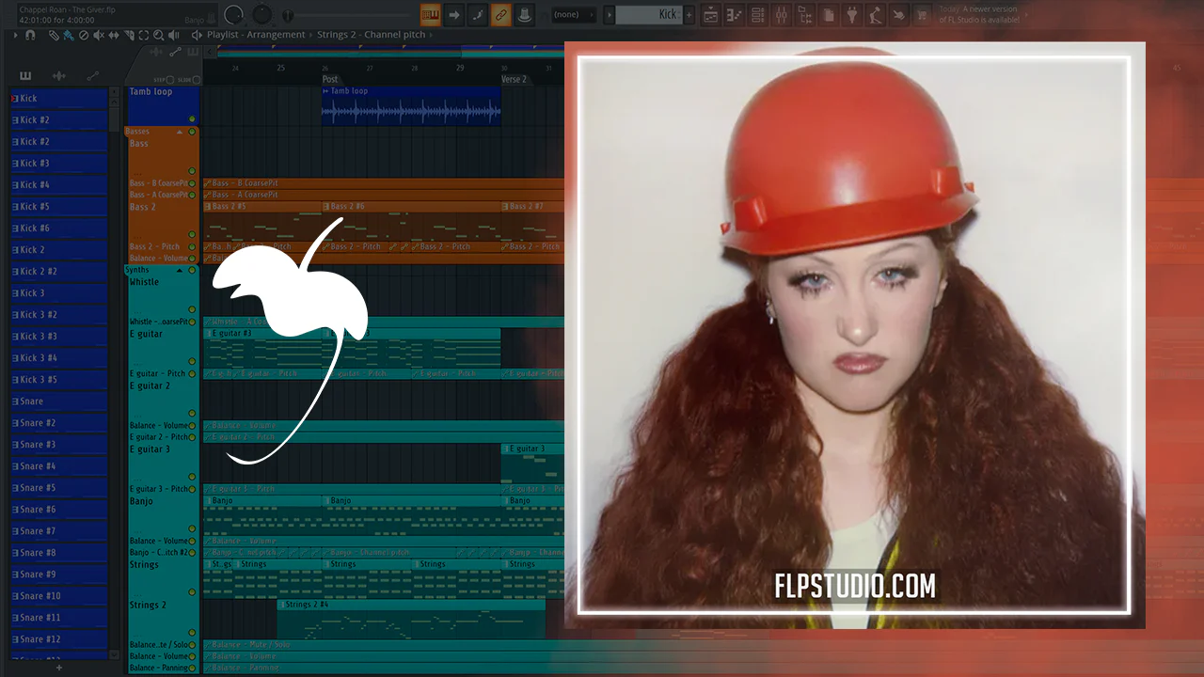Select Snare #7 pattern in picker
The width and height of the screenshot is (1204, 677).
pyautogui.click(x=58, y=531)
